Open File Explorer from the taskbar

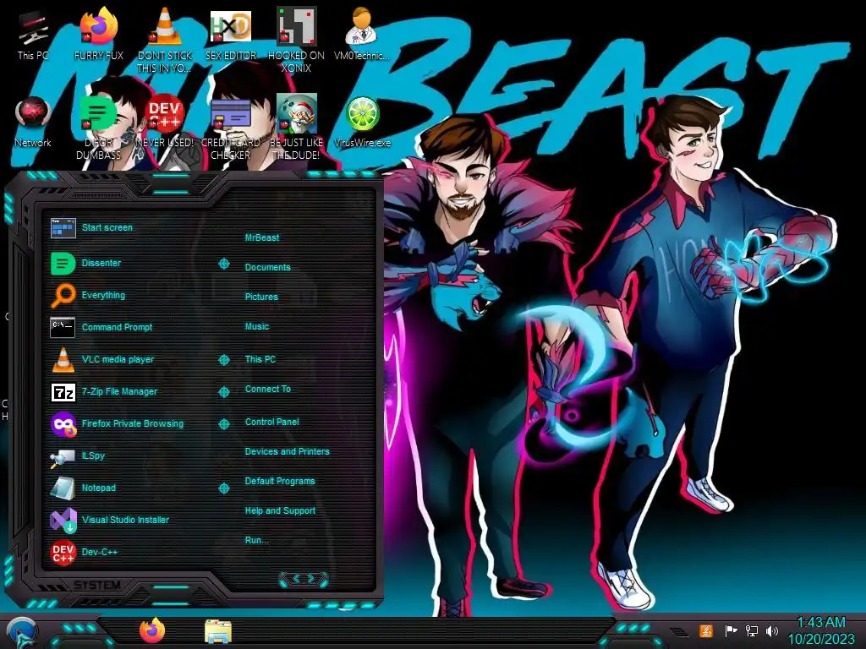click(217, 632)
